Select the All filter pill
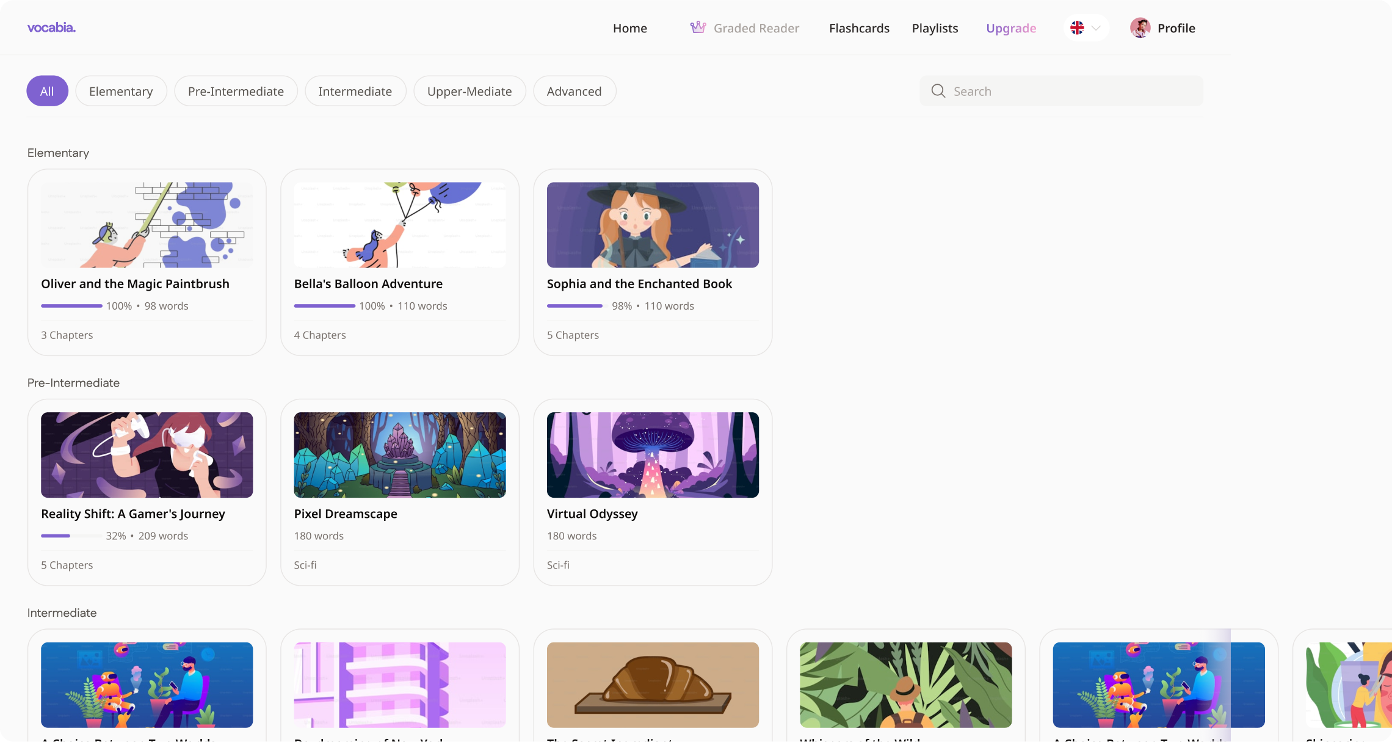This screenshot has width=1392, height=742. click(x=47, y=91)
